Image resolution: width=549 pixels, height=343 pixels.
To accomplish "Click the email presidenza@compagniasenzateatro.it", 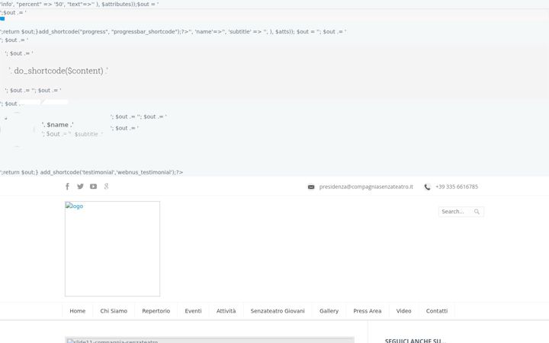I will 366,187.
